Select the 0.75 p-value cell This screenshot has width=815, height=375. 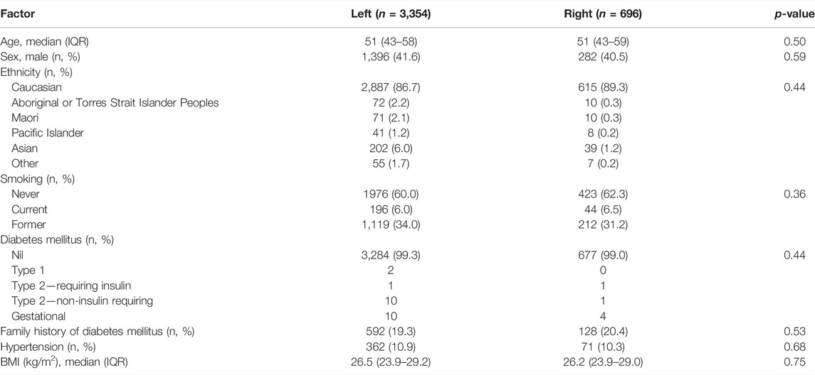coord(795,362)
